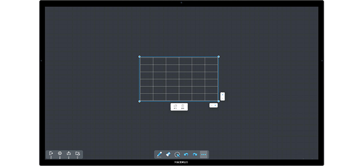Click left button in table popup toolbar
The image size is (363, 166).
point(175,107)
